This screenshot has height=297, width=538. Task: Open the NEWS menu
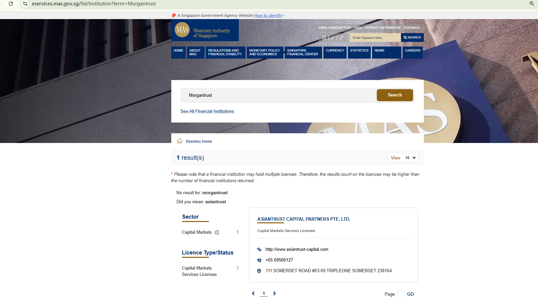point(387,53)
